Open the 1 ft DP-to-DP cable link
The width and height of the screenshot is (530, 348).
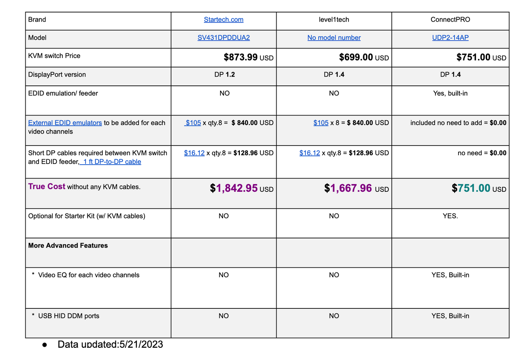(x=112, y=162)
